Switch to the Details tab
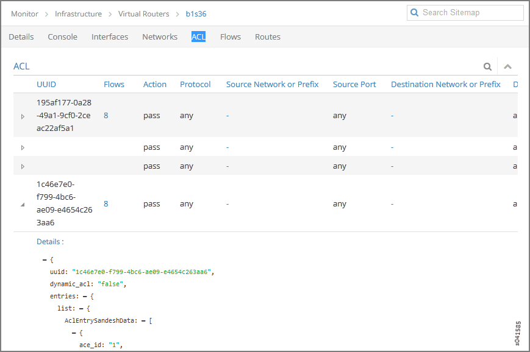The height and width of the screenshot is (352, 530). (21, 37)
